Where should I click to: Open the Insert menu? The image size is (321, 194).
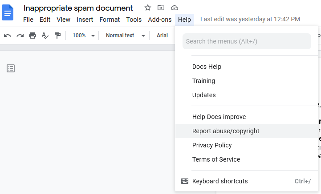[x=85, y=20]
